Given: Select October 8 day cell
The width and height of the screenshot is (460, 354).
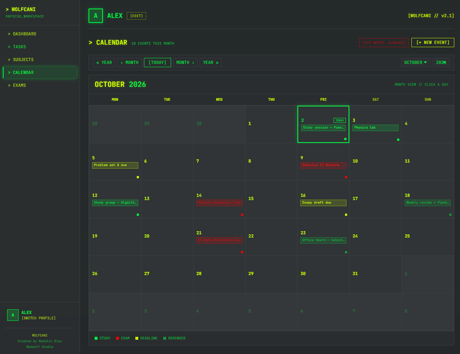Looking at the screenshot, I should (x=271, y=162).
